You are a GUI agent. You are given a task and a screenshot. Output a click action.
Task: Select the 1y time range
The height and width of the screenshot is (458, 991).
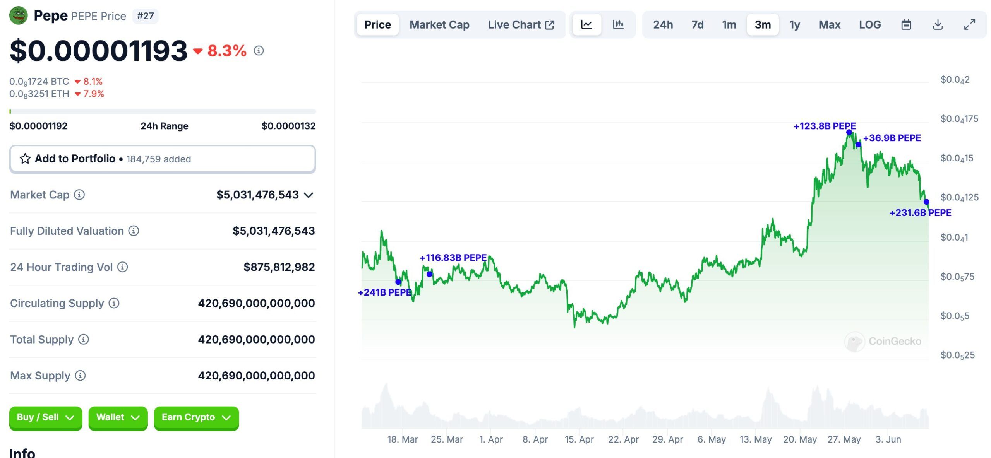794,25
